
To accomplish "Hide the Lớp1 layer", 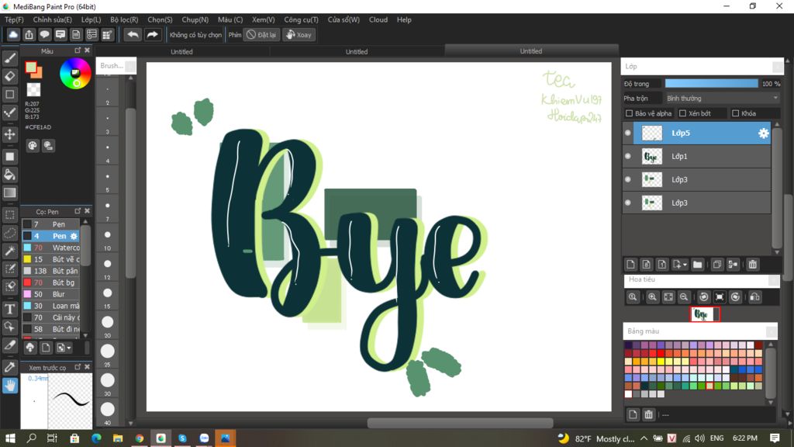I will point(628,156).
